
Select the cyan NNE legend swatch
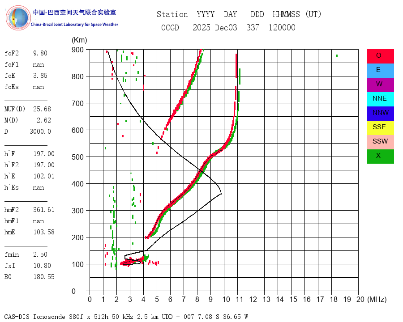point(380,99)
